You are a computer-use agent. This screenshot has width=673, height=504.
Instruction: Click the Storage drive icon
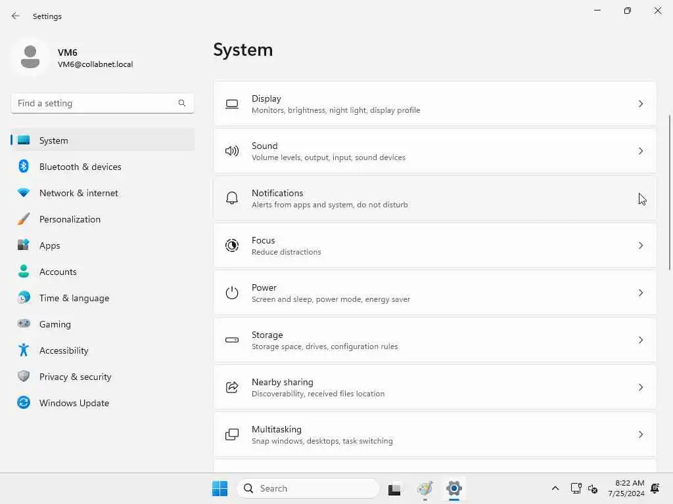(x=232, y=340)
